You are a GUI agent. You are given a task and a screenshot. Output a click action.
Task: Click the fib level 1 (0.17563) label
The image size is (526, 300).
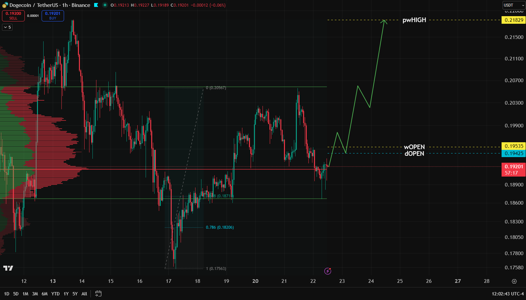(216, 268)
